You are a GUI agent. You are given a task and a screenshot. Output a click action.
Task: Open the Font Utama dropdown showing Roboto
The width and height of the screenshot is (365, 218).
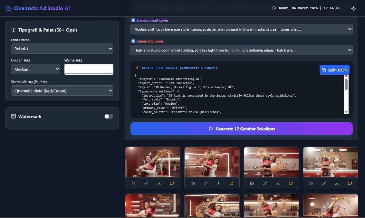point(62,49)
